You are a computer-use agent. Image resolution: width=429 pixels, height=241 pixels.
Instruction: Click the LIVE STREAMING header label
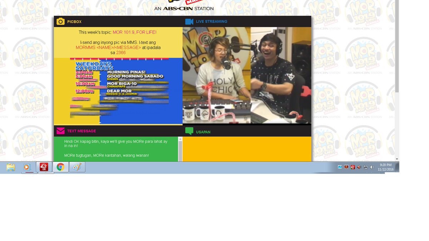click(212, 21)
